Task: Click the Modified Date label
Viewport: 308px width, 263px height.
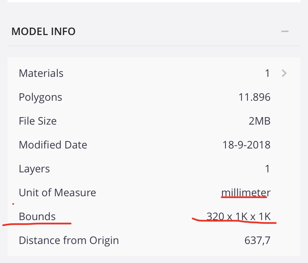Action: pyautogui.click(x=53, y=145)
